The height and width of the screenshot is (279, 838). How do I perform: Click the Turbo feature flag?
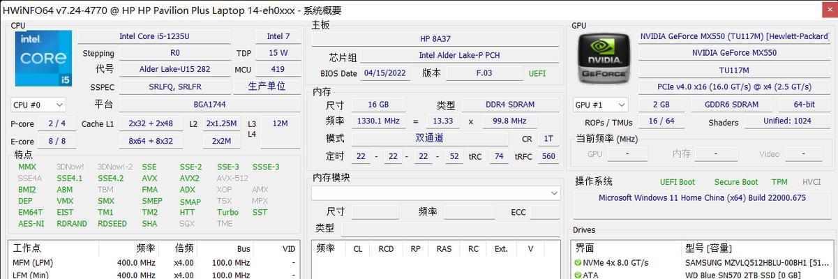coord(227,212)
